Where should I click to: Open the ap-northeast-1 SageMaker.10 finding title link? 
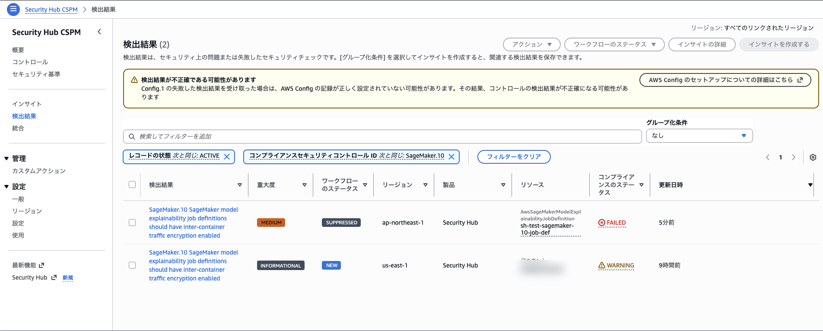[x=194, y=223]
